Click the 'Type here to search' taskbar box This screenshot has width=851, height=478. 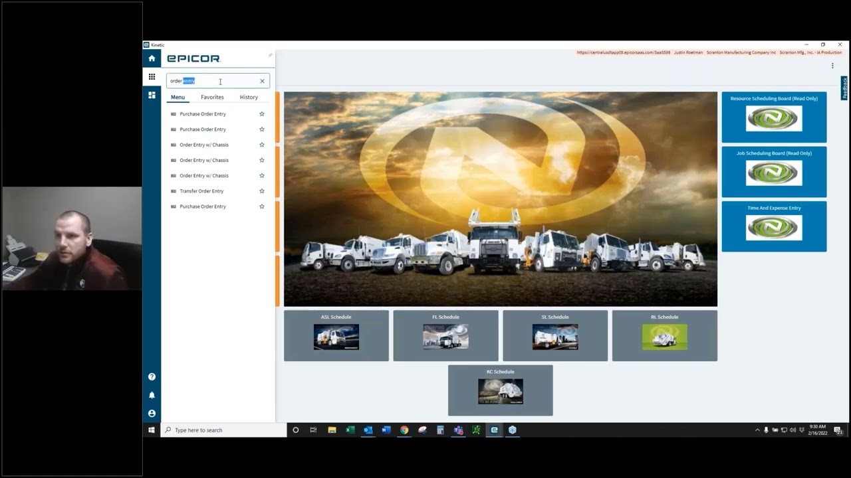click(x=223, y=430)
